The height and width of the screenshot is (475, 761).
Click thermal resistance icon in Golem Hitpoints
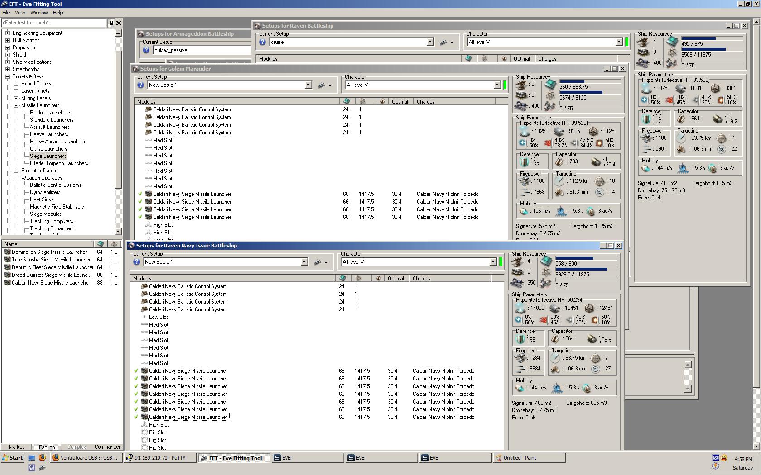coord(547,143)
